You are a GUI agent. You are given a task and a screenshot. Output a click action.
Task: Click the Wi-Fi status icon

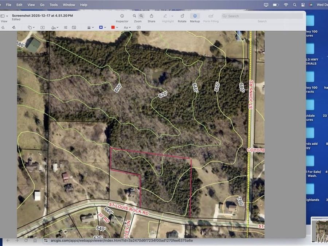click(x=286, y=5)
